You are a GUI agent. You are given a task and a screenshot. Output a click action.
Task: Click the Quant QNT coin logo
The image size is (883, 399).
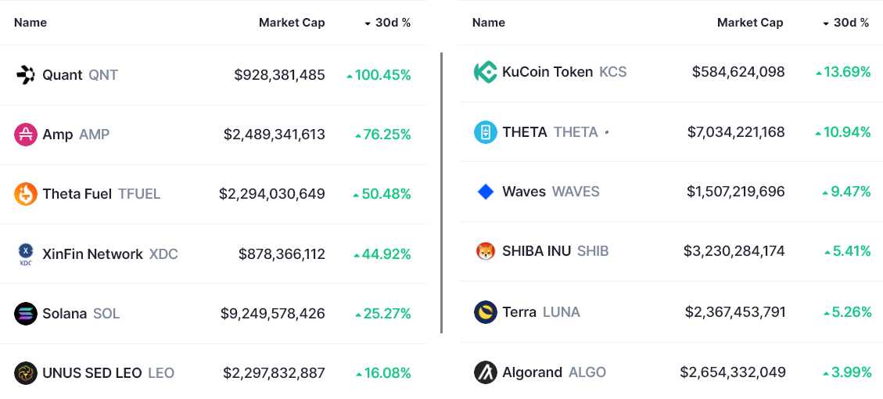click(26, 75)
